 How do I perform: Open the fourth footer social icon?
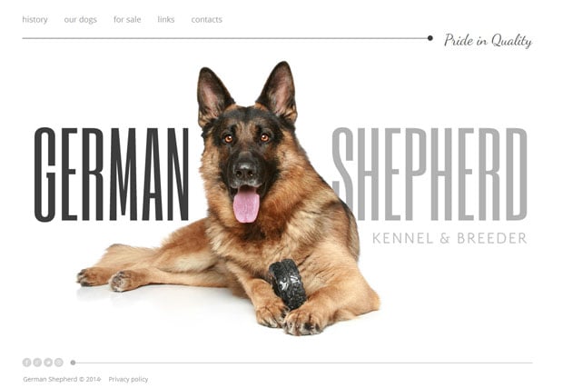click(59, 363)
